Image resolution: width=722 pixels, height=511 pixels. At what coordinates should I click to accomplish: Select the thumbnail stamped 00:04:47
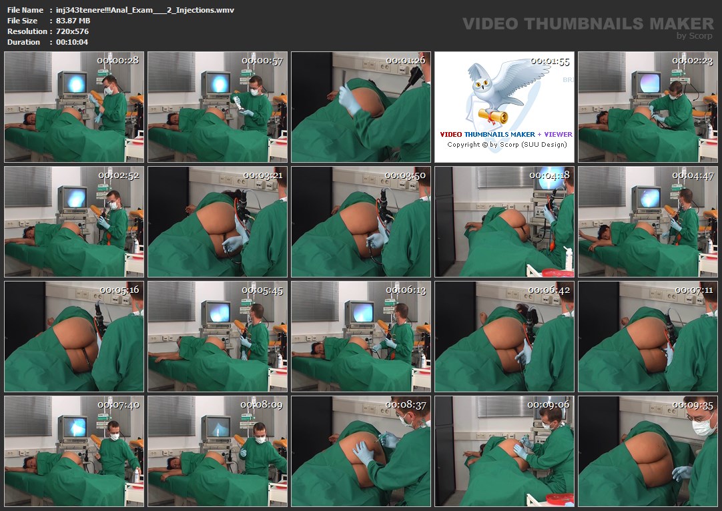pos(648,222)
